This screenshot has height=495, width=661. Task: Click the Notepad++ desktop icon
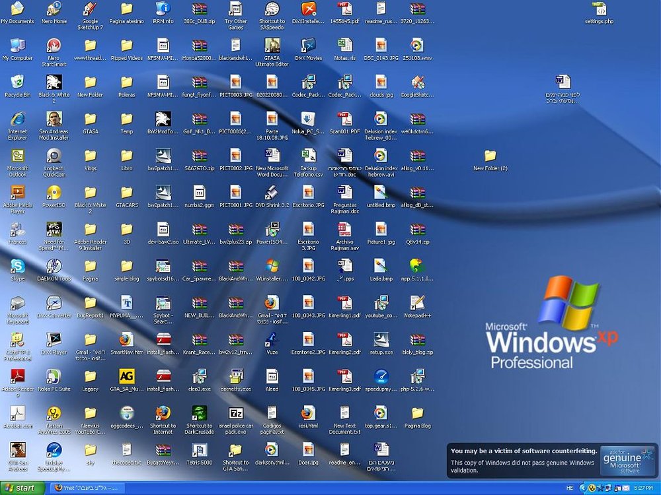pos(417,303)
